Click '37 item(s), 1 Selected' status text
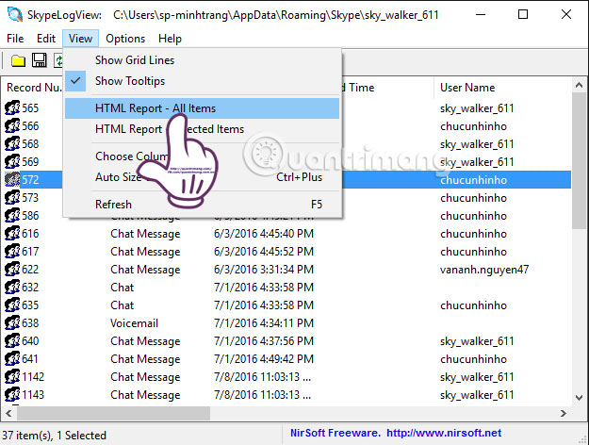The width and height of the screenshot is (589, 445). pyautogui.click(x=54, y=436)
